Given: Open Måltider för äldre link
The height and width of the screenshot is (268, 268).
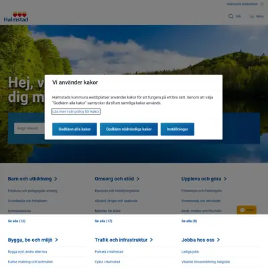Looking at the screenshot, I should (107, 211).
